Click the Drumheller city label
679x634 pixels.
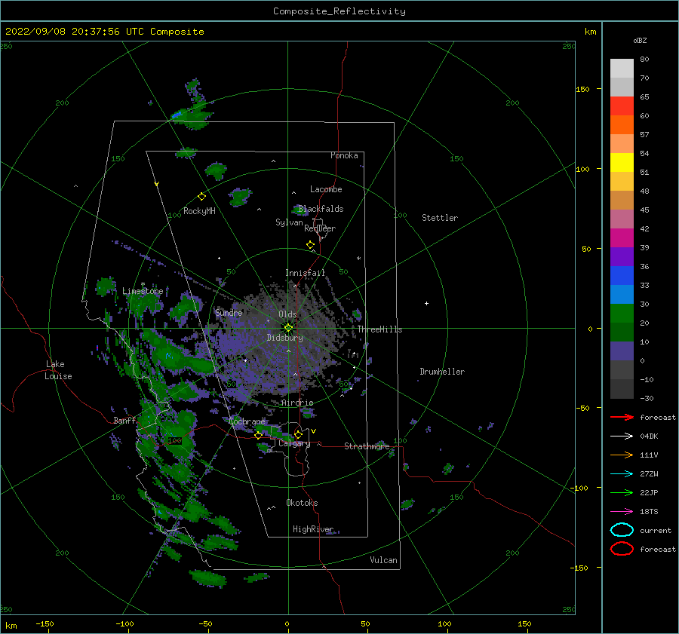442,372
